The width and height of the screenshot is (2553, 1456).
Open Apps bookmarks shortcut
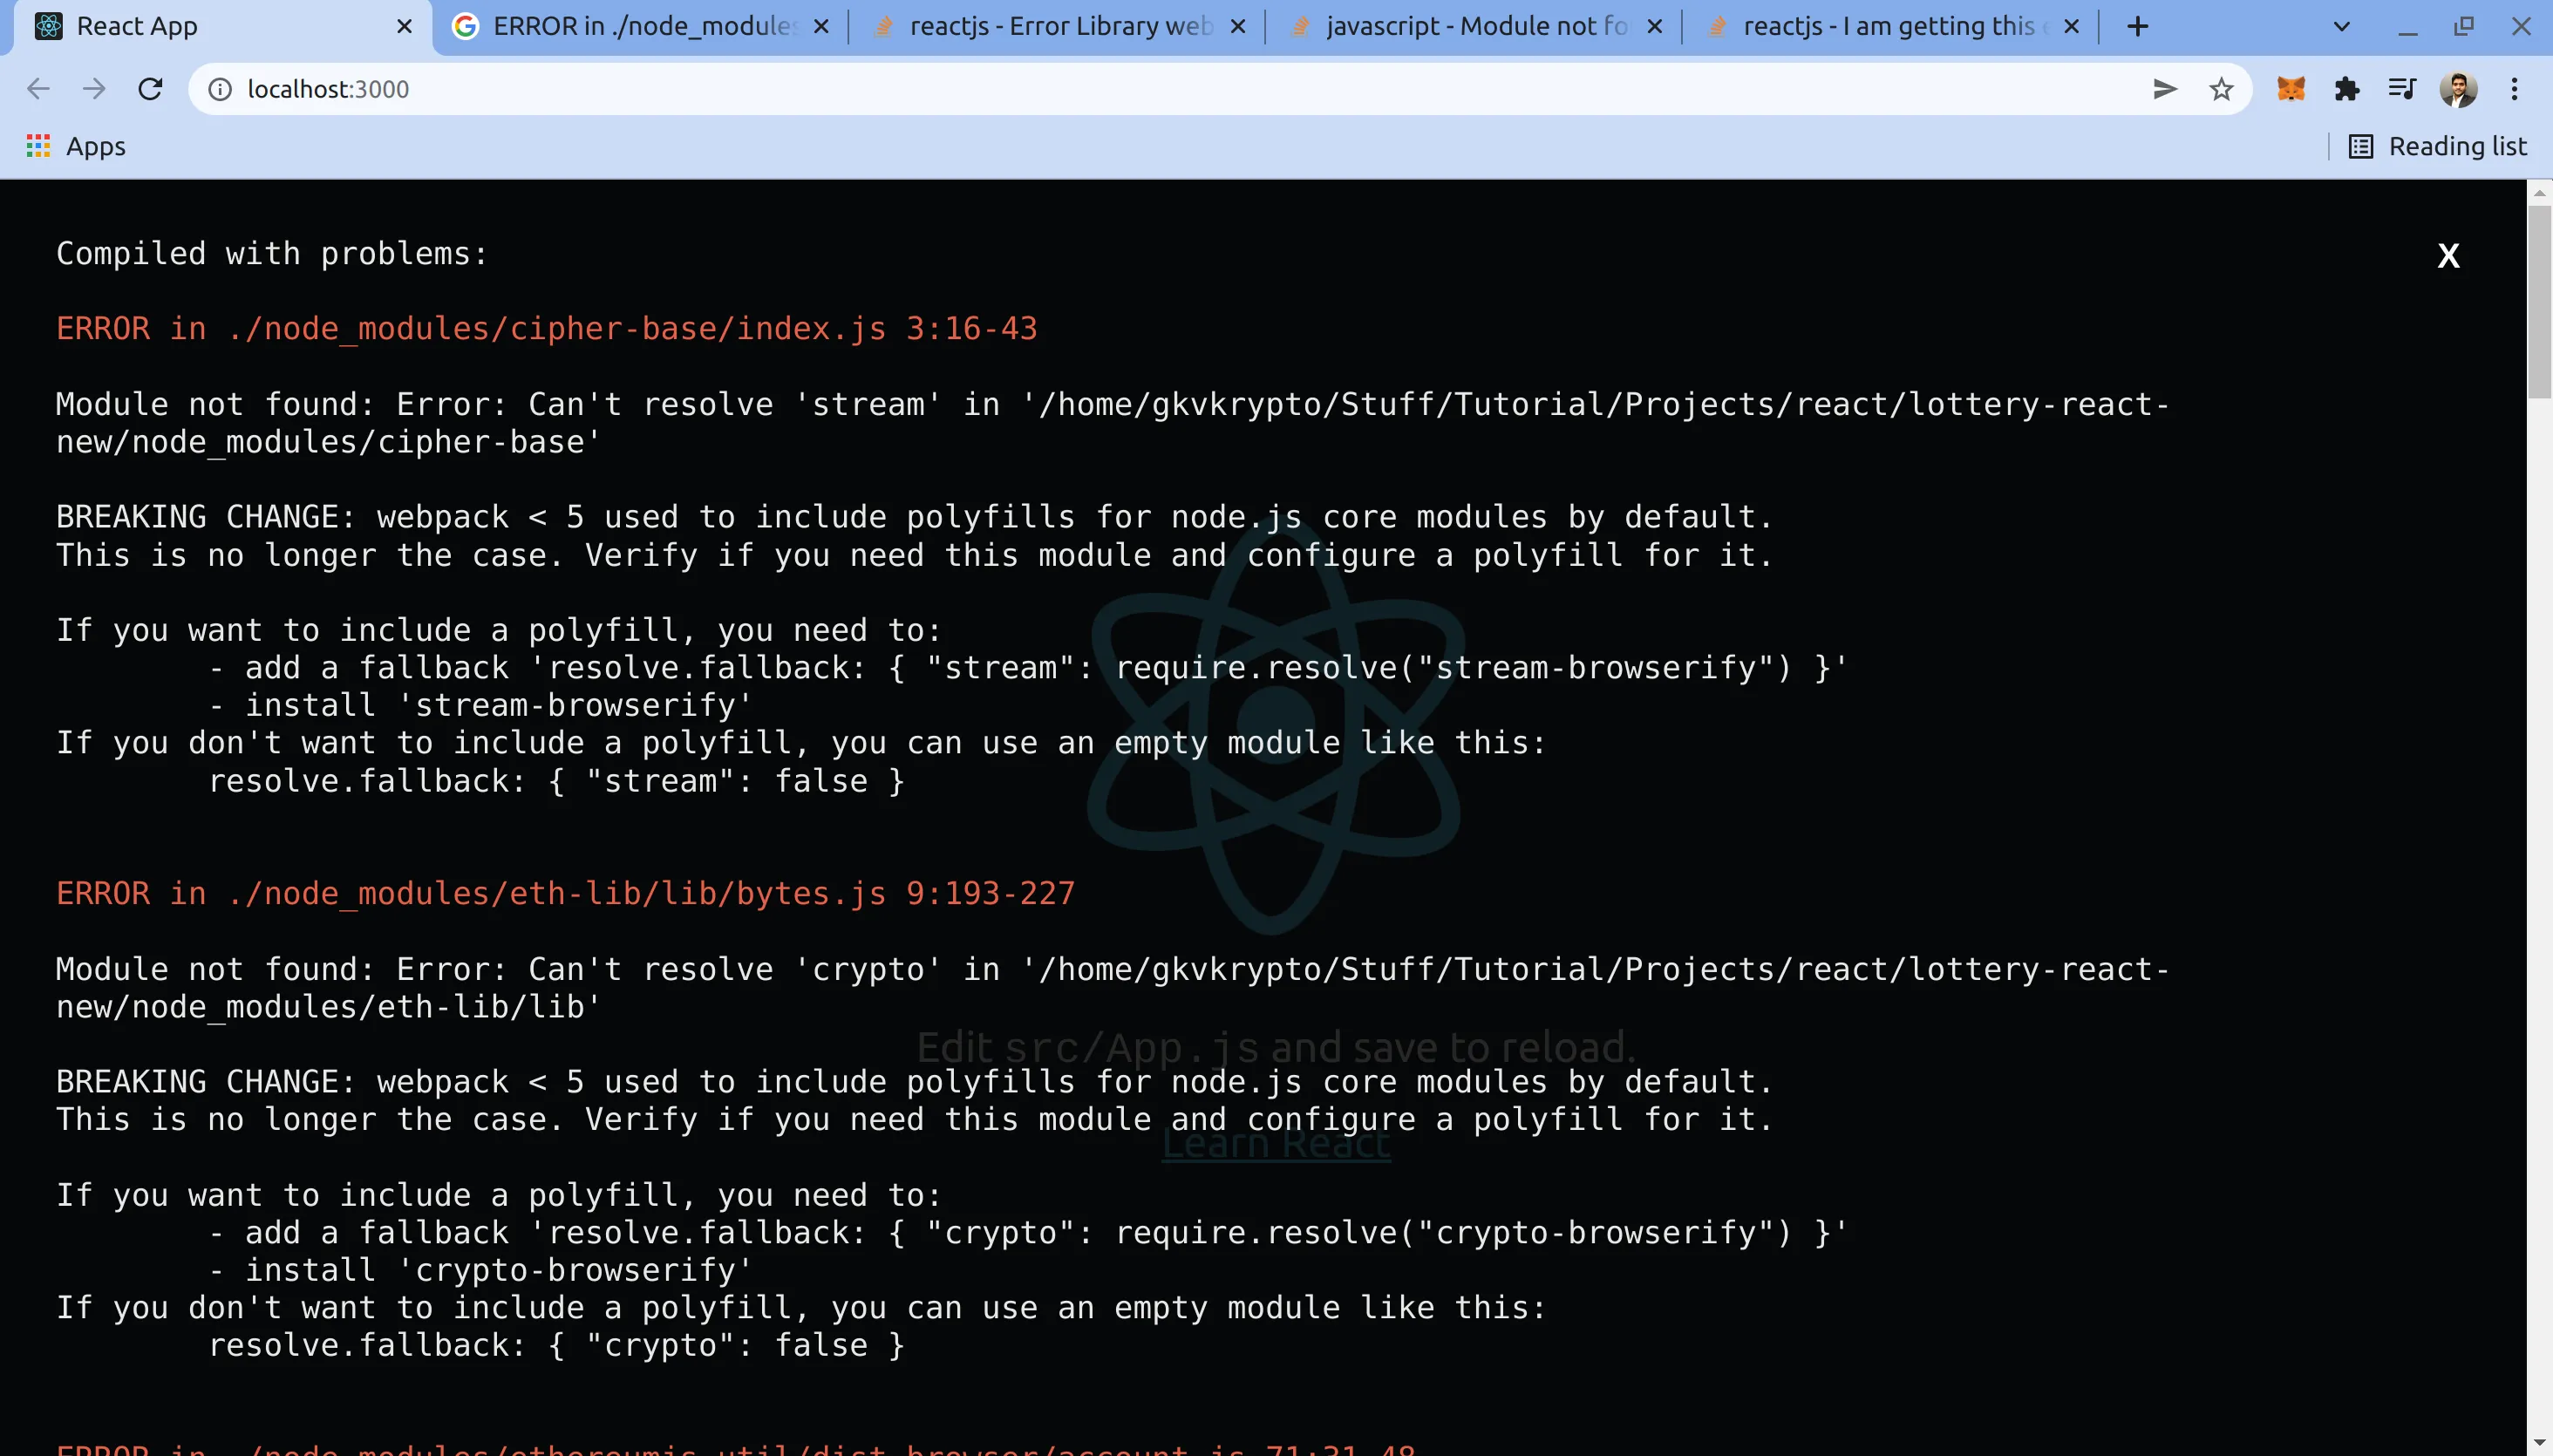76,147
